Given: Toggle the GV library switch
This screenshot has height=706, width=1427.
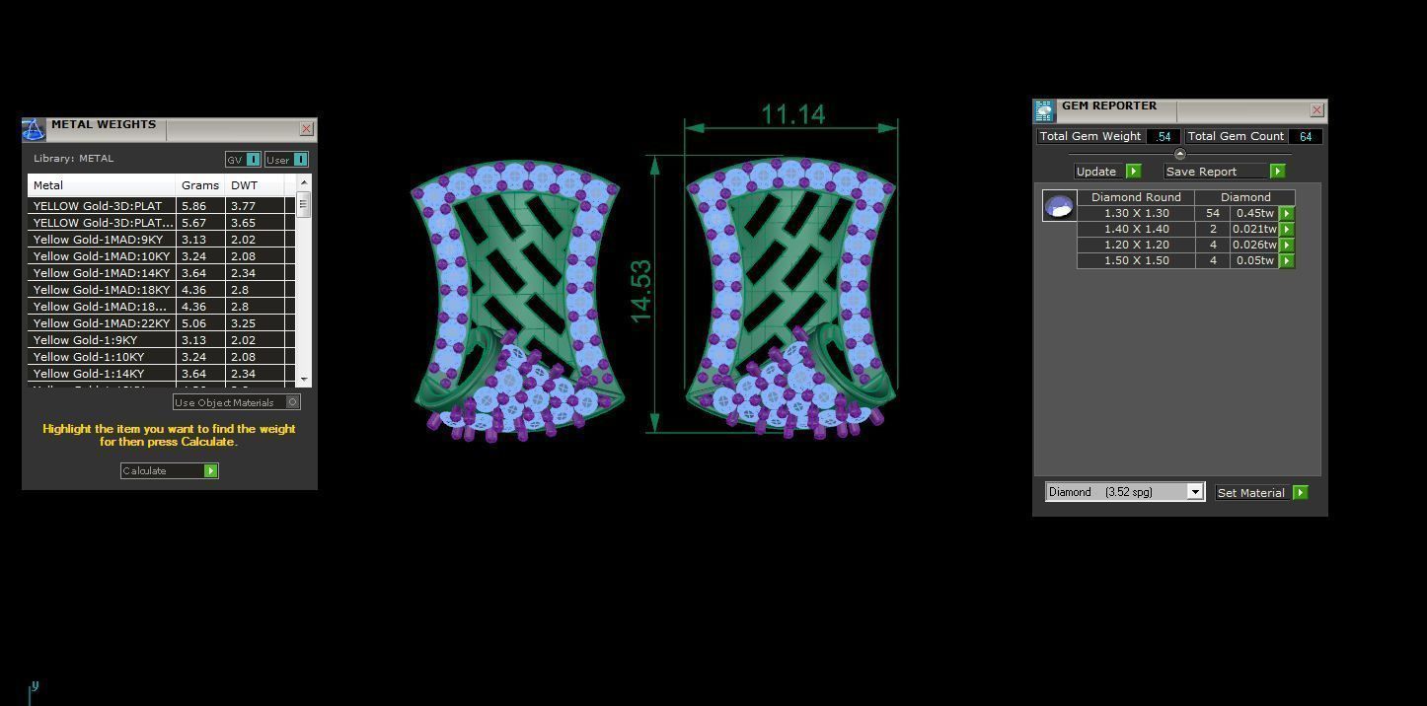Looking at the screenshot, I should pyautogui.click(x=253, y=160).
